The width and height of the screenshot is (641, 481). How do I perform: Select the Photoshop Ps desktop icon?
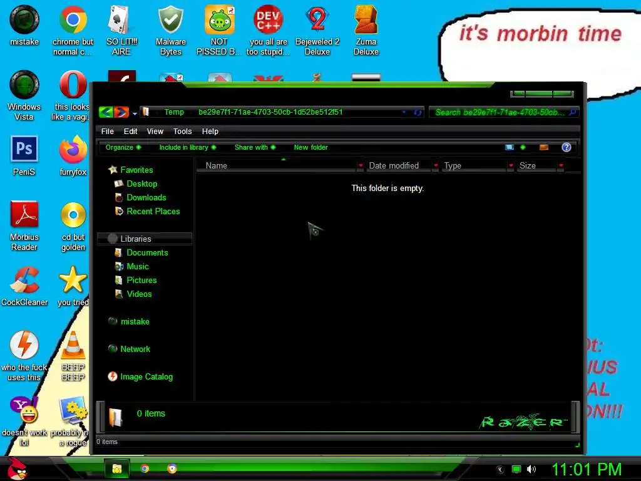(x=24, y=155)
